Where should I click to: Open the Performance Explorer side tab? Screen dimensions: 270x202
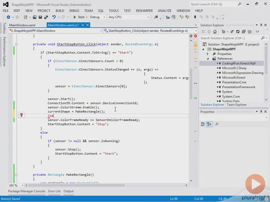click(x=4, y=52)
